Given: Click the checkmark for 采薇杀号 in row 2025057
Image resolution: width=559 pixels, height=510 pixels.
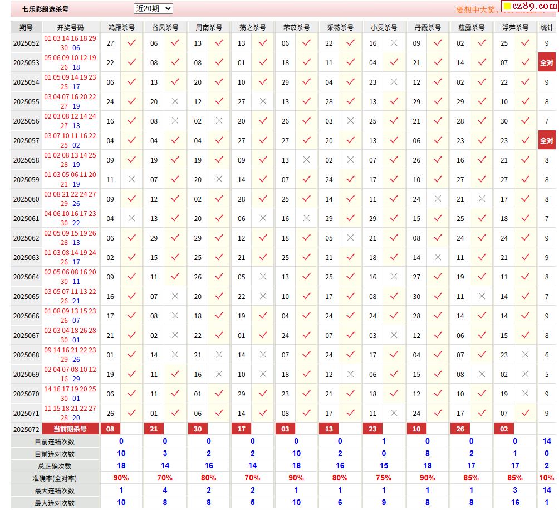Looking at the screenshot, I should (x=350, y=140).
